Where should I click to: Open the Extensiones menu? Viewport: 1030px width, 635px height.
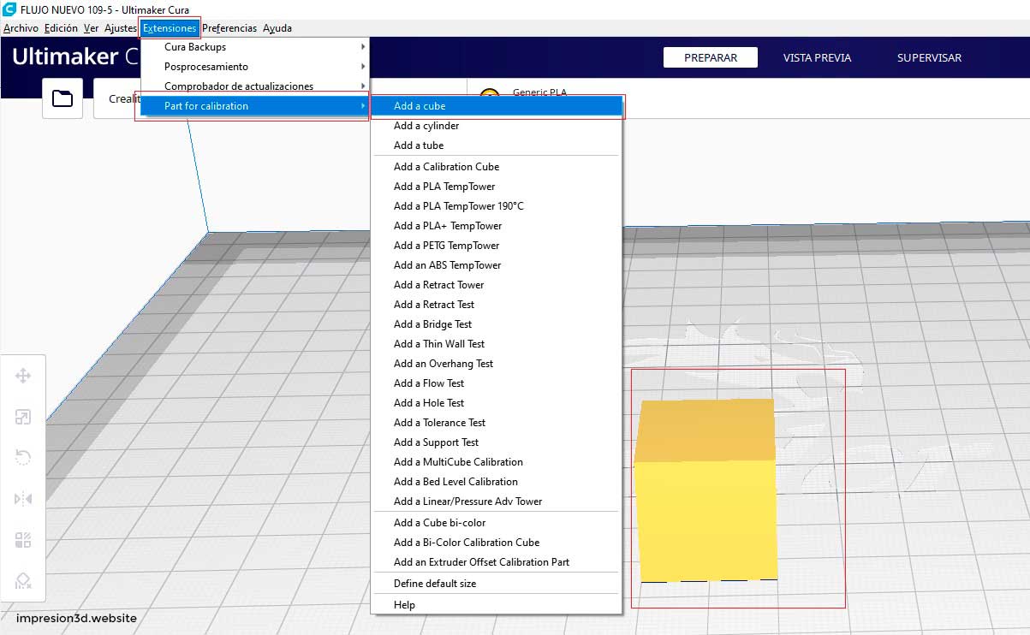coord(170,28)
